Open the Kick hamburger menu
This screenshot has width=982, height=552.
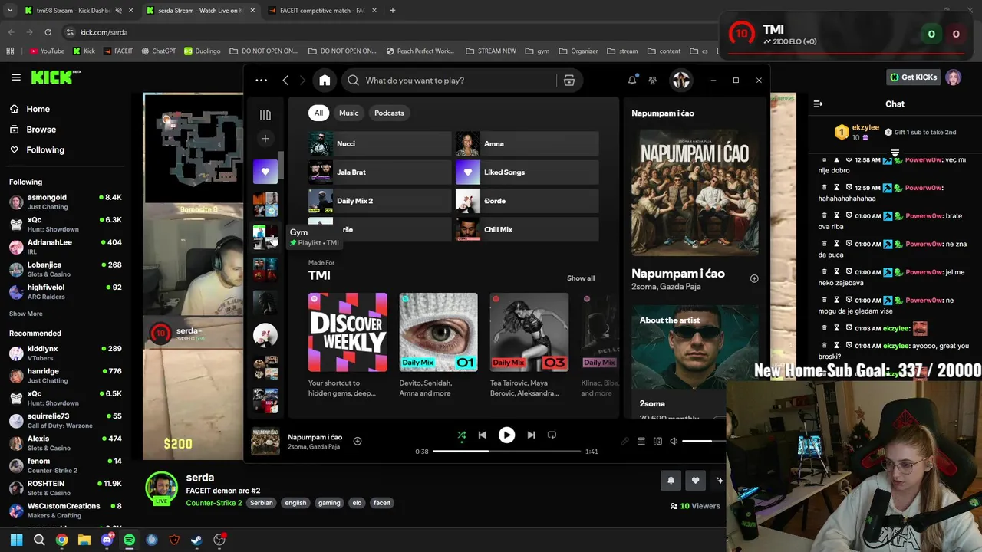tap(16, 77)
